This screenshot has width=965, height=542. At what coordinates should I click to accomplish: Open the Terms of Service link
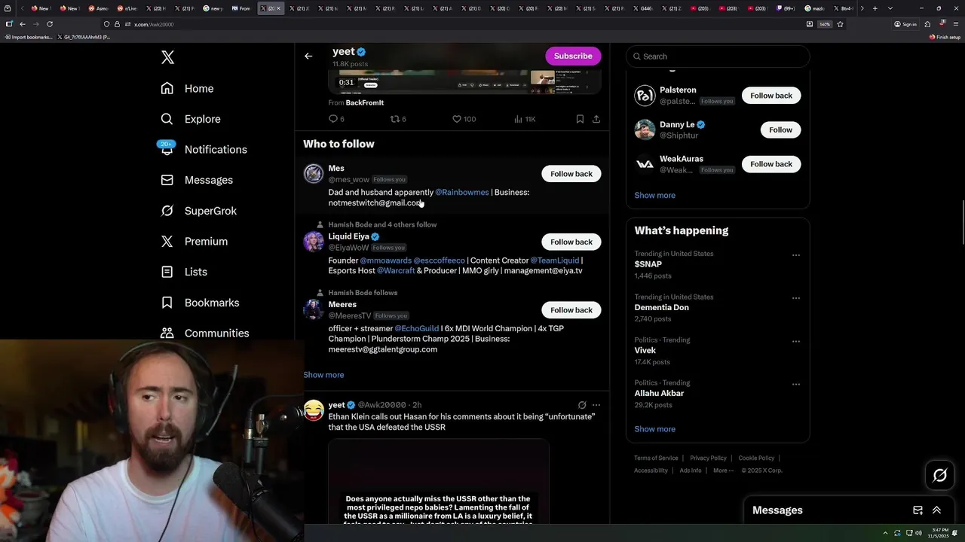pos(656,458)
